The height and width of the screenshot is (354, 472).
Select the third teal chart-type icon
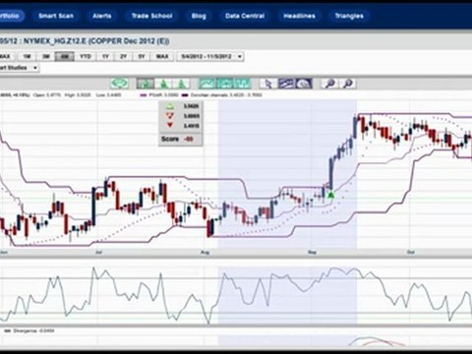point(243,84)
